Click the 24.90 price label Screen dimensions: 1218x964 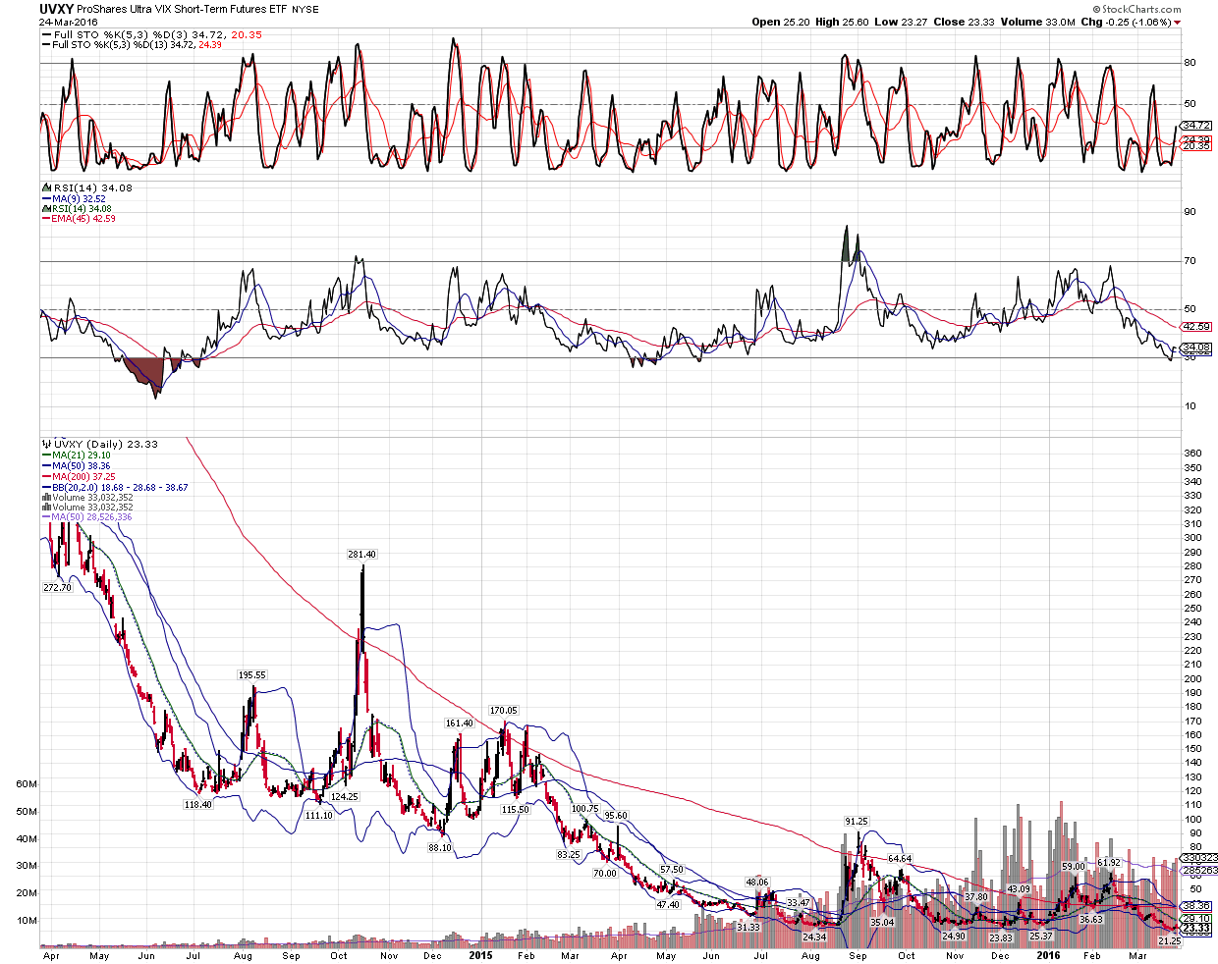click(x=955, y=936)
